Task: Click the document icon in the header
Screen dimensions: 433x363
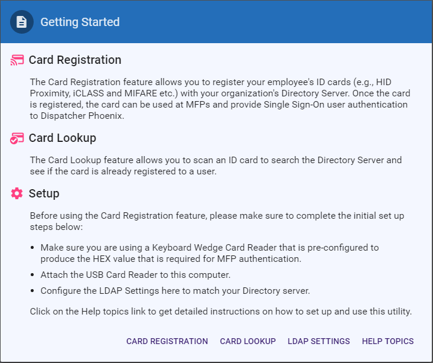Action: click(x=21, y=22)
